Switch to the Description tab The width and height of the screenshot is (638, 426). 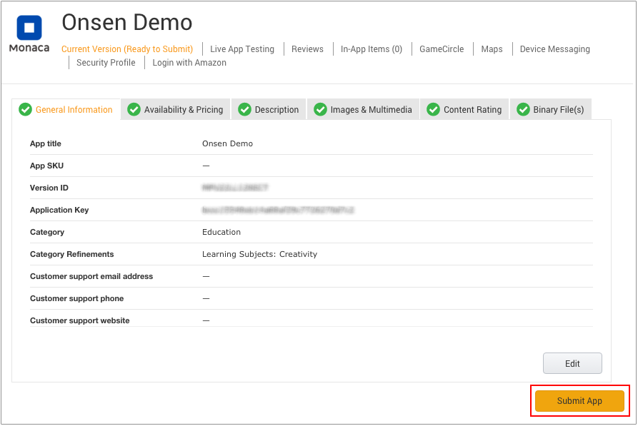point(269,109)
